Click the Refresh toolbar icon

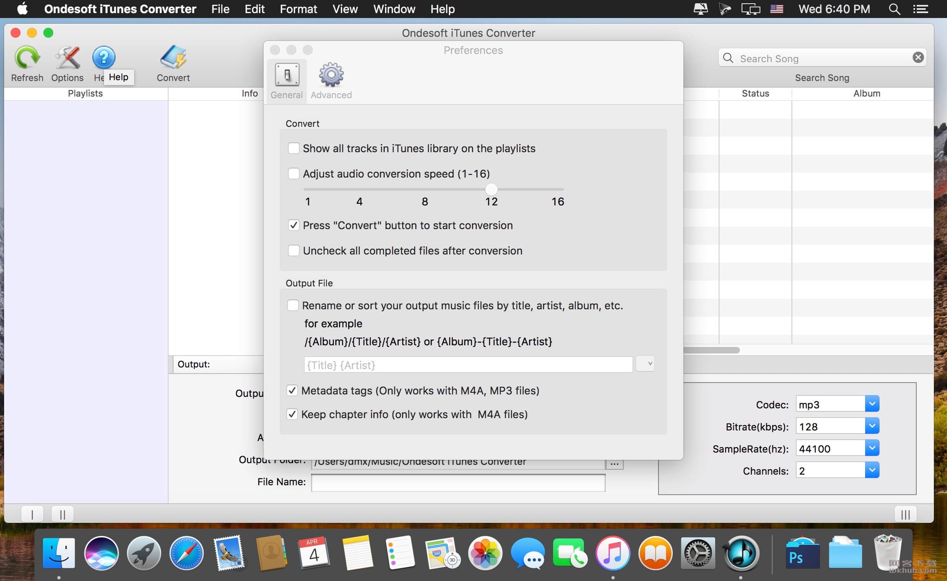point(27,58)
